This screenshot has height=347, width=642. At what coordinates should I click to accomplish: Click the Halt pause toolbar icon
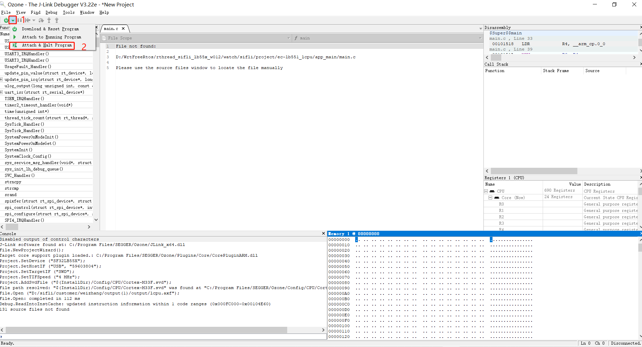point(19,20)
